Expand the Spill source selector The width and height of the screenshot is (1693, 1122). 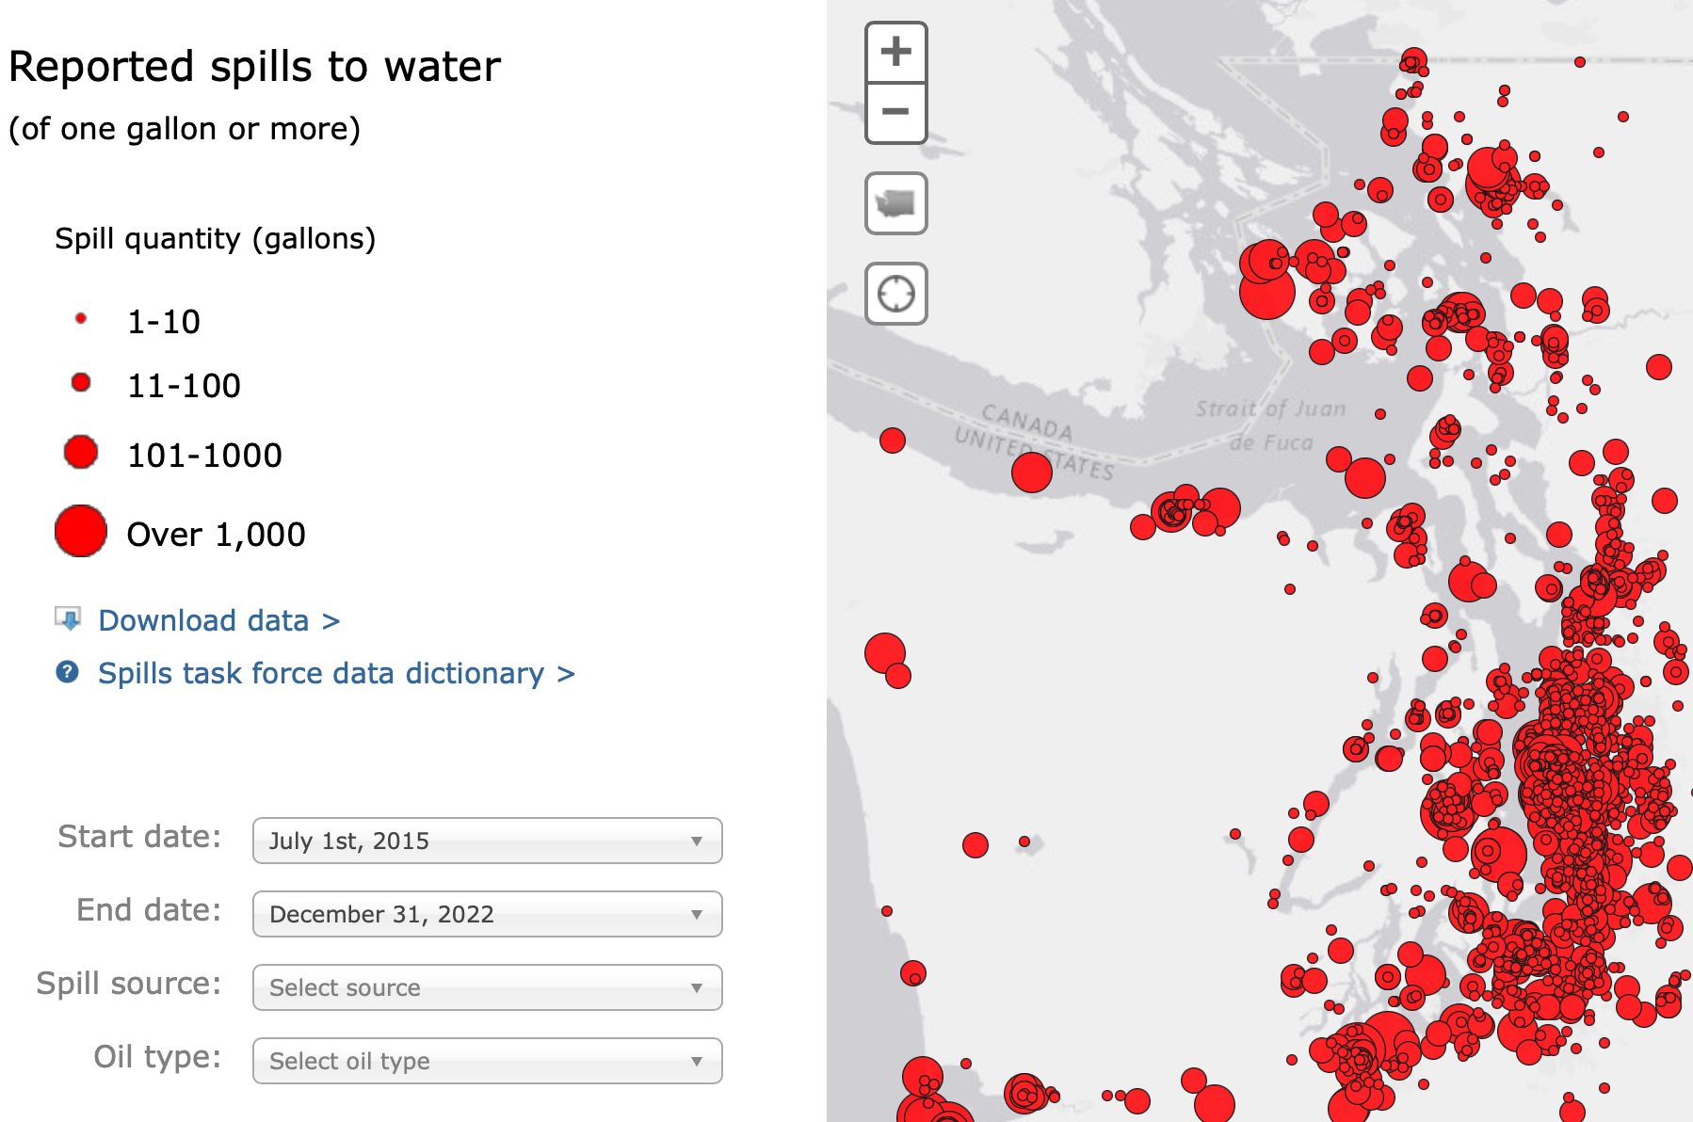click(x=487, y=987)
